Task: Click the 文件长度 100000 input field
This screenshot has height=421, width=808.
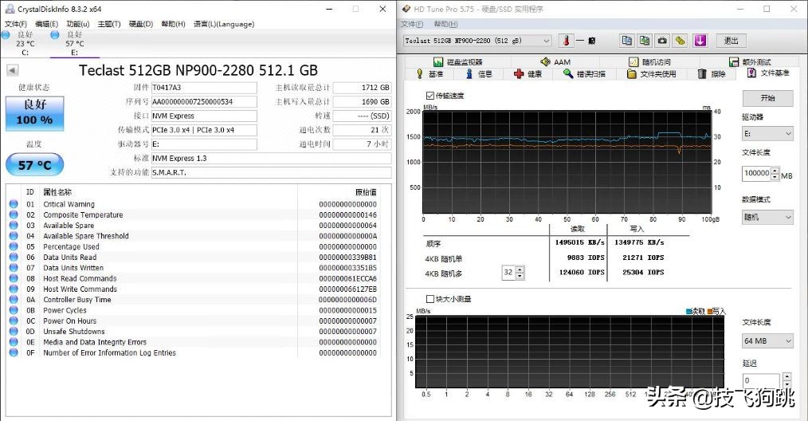Action: (x=756, y=174)
